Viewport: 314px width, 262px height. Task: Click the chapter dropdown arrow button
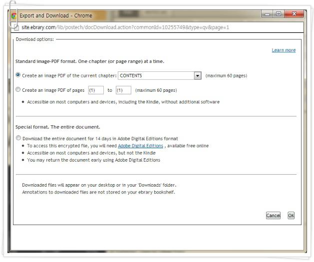click(198, 76)
